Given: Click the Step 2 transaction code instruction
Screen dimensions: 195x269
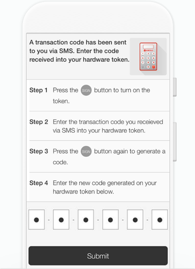Looking at the screenshot, I should point(108,126).
